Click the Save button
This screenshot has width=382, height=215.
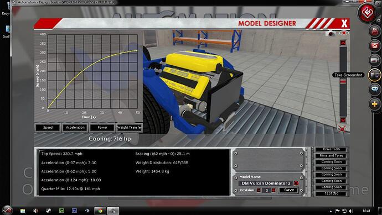pos(289,190)
